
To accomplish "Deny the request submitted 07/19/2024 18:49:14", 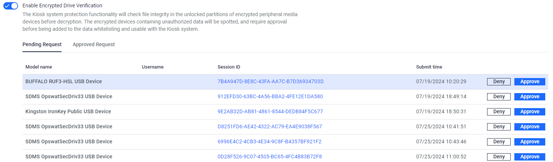I will pyautogui.click(x=499, y=97).
